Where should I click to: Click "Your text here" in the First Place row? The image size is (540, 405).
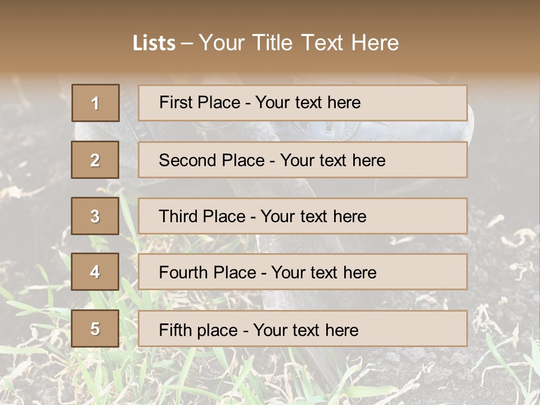coord(308,102)
